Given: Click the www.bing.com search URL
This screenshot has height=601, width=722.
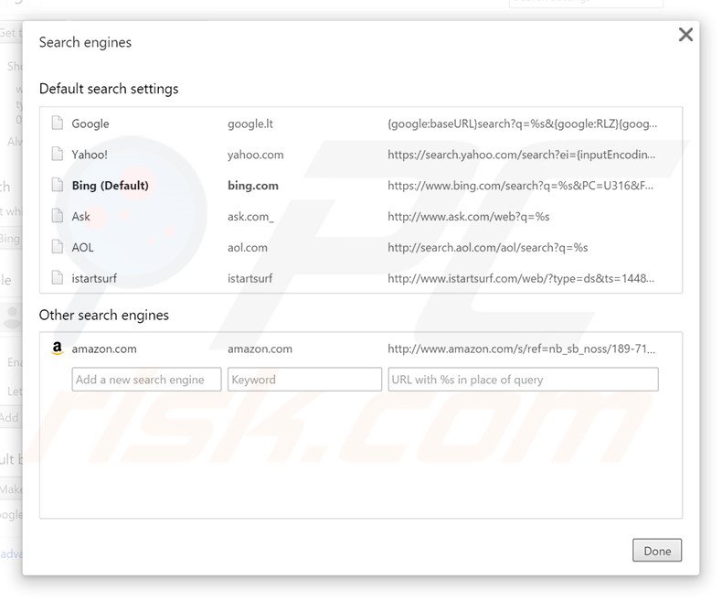Looking at the screenshot, I should point(520,186).
